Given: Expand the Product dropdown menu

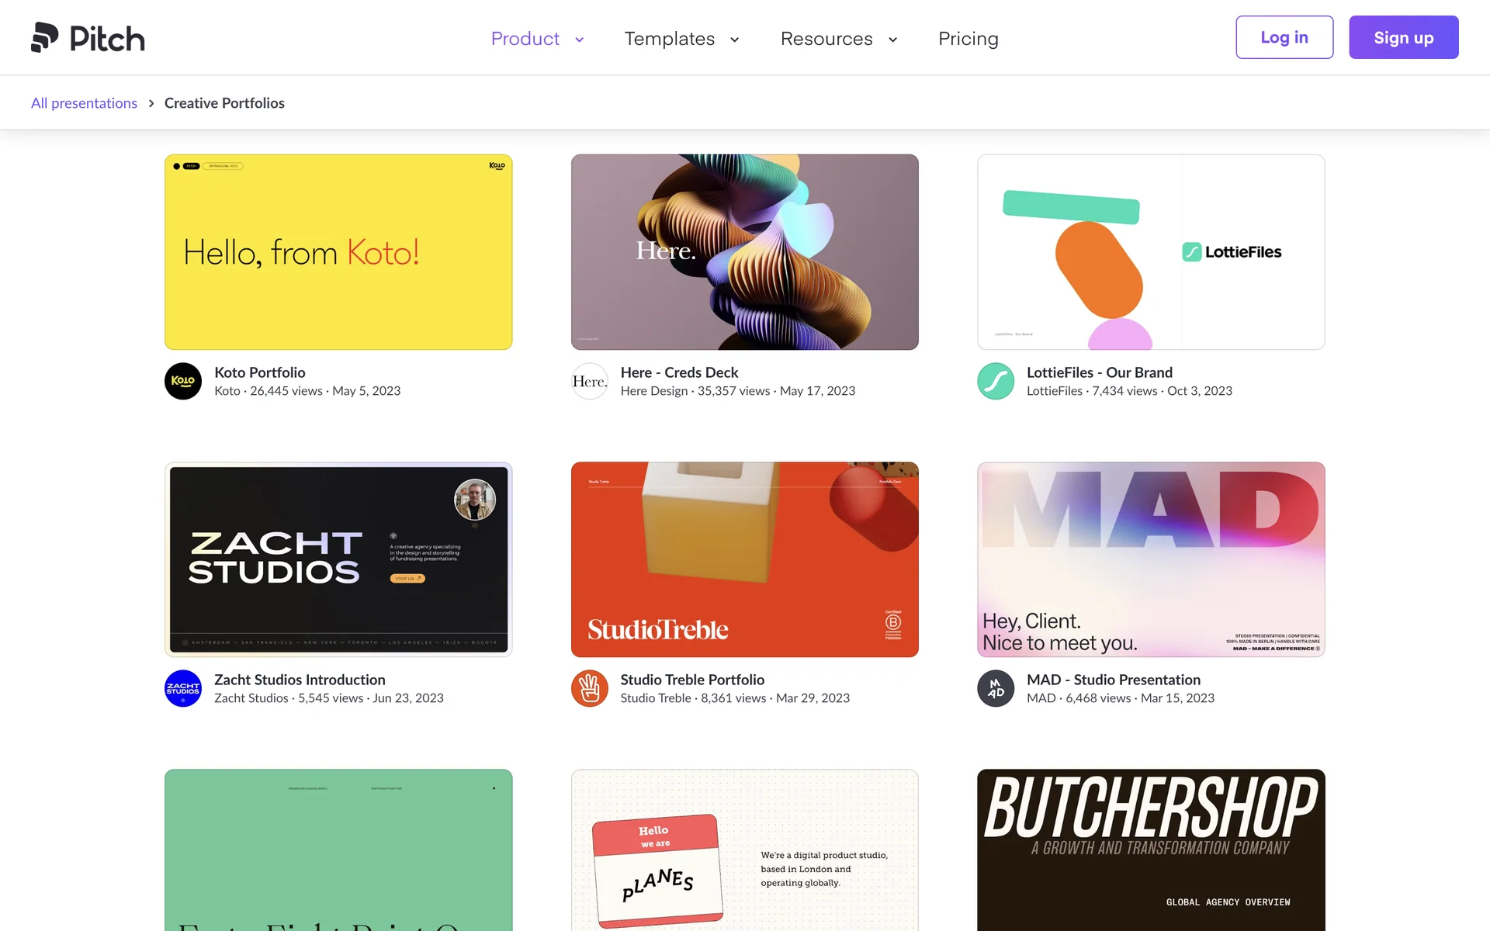Looking at the screenshot, I should [x=537, y=39].
